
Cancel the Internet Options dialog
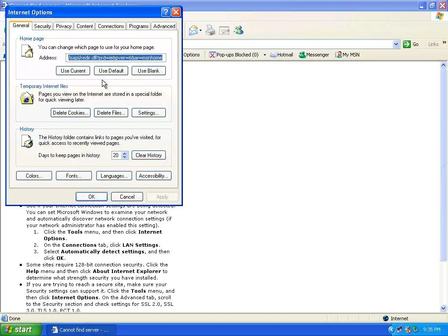[x=127, y=196]
